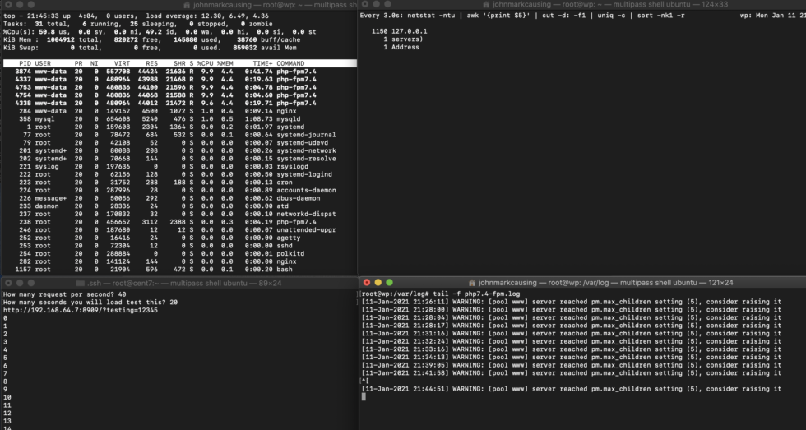This screenshot has width=806, height=430.
Task: Select the rsyslogd process row
Action: click(179, 166)
